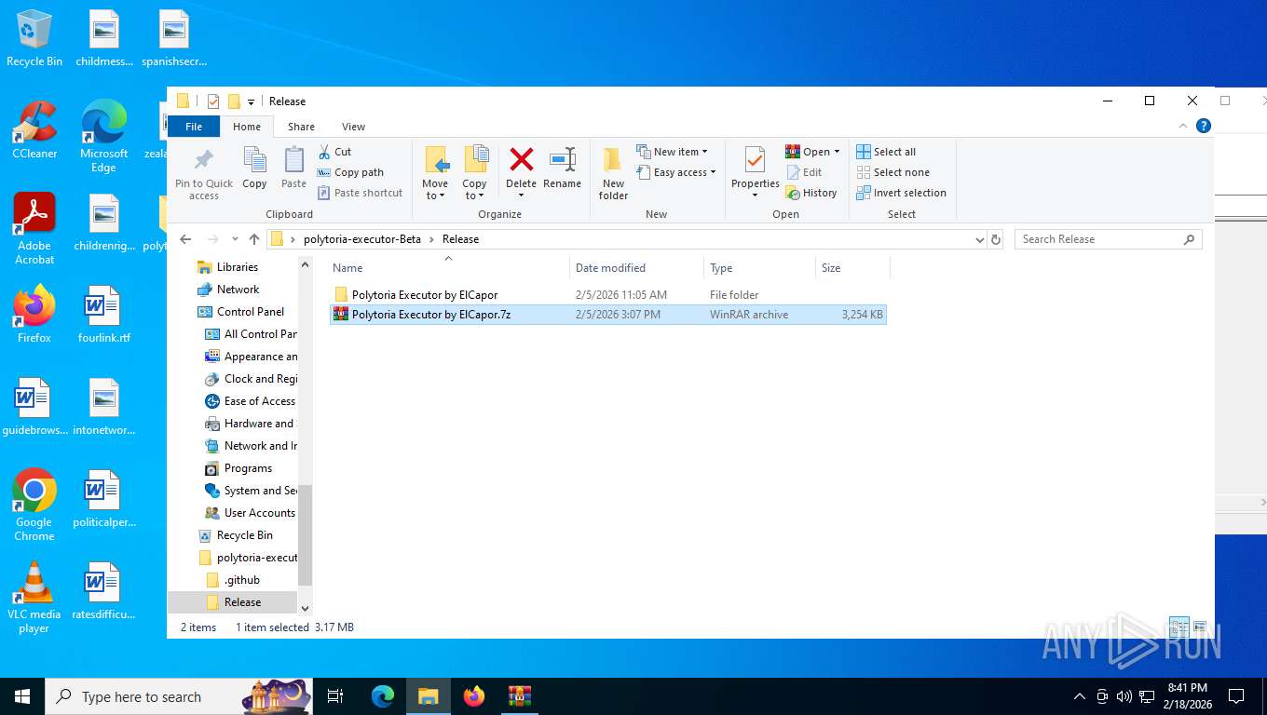Select Libraries in navigation pane
Screen dimensions: 1267x715
point(238,267)
